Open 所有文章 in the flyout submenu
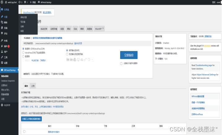Viewport: 222px width, 135px height. (24, 17)
